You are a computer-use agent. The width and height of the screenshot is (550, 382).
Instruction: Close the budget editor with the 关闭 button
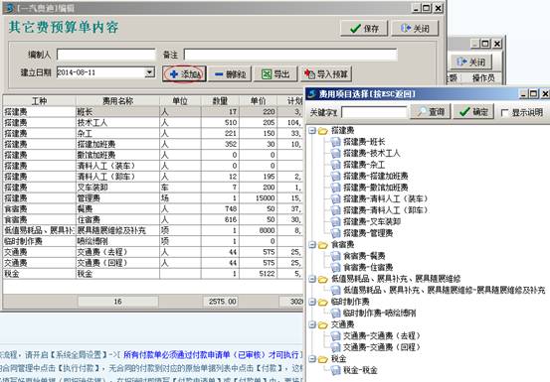click(415, 28)
